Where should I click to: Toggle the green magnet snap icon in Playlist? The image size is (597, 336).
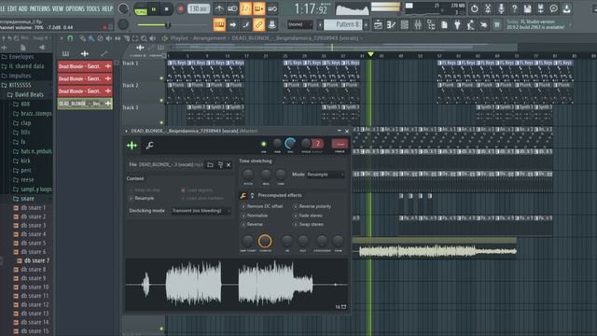pyautogui.click(x=70, y=38)
